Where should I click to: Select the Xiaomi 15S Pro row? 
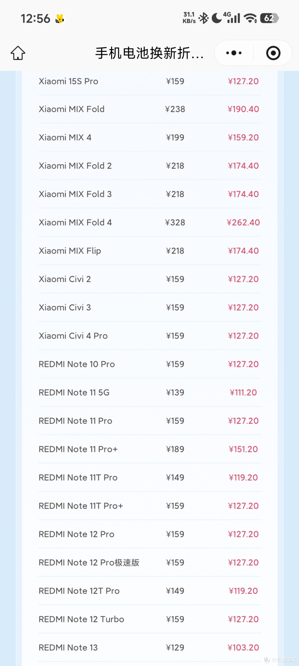[x=149, y=81]
